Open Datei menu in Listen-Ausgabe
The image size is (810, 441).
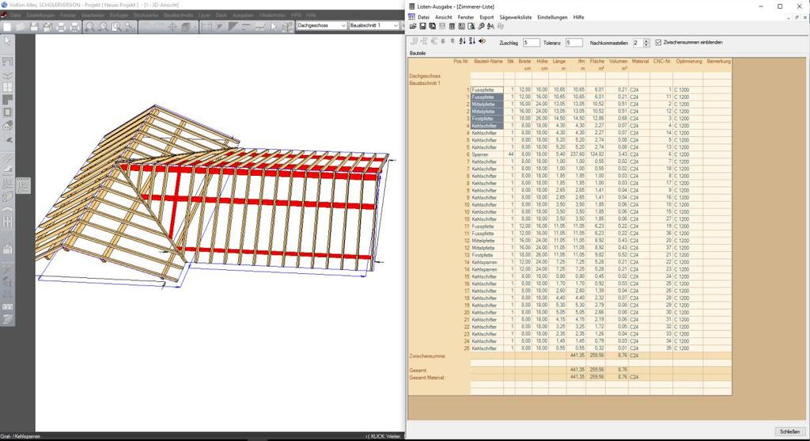(x=423, y=17)
